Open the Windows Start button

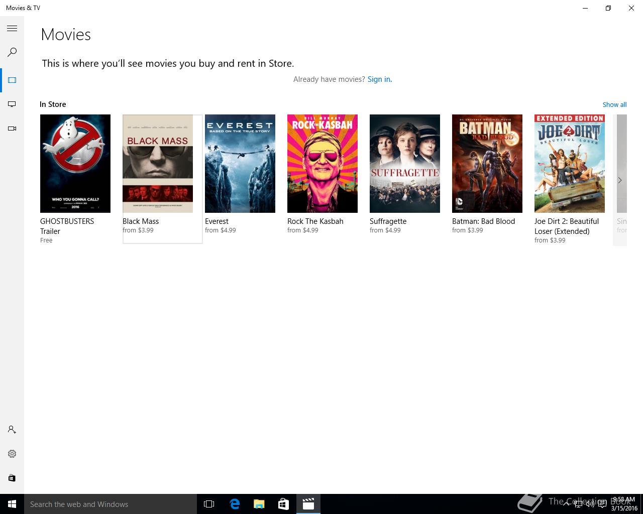(x=12, y=504)
